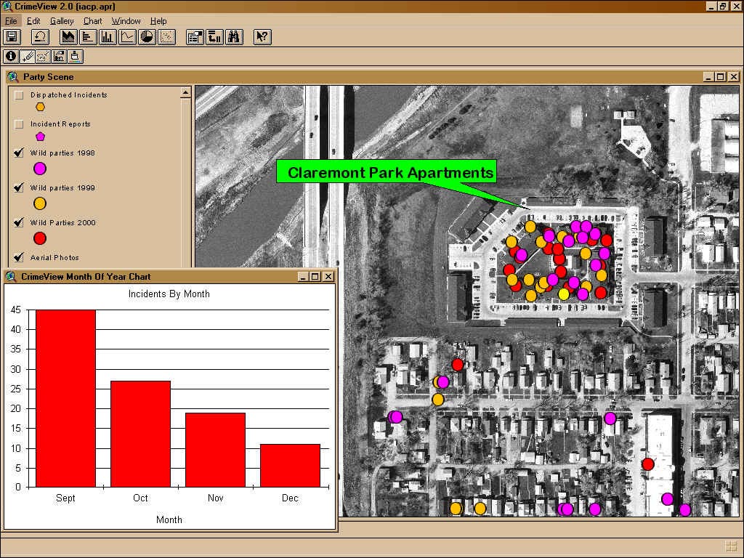This screenshot has width=744, height=558.
Task: Open the File menu
Action: click(11, 21)
